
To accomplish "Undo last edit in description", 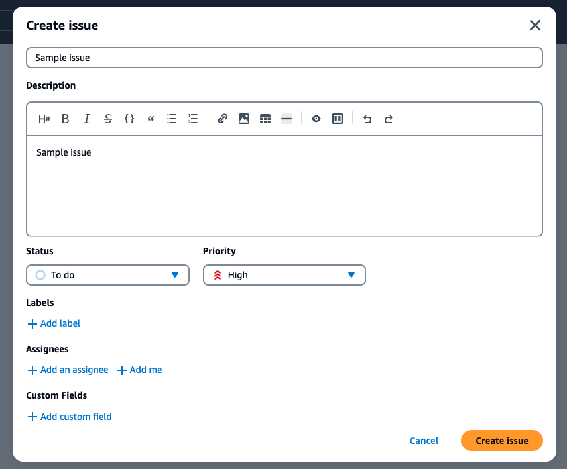I will 367,119.
